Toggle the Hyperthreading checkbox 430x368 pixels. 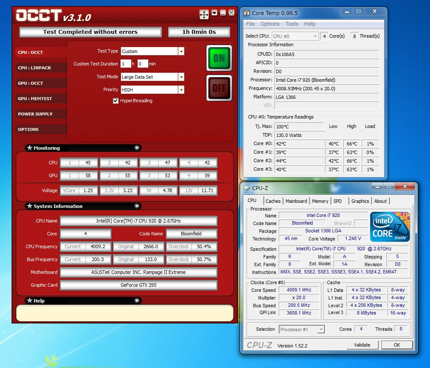click(115, 101)
